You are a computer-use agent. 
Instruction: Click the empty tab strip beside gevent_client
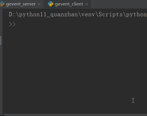[x=119, y=4]
